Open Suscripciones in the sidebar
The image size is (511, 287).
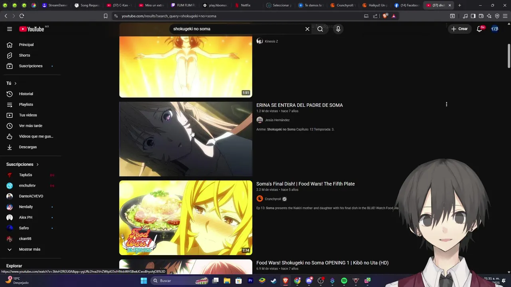[30, 66]
